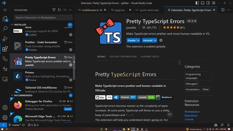Image resolution: width=233 pixels, height=131 pixels.
Task: Open the Explorer view in activity bar
Action: coord(5,19)
